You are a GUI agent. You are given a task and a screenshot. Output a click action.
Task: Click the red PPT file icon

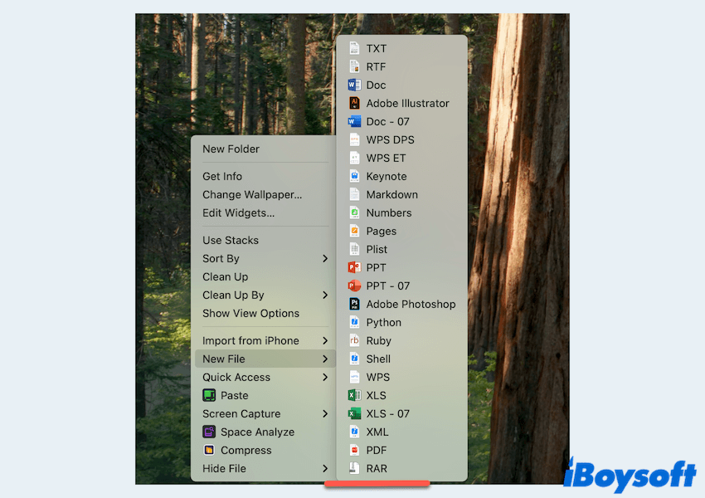pos(354,268)
